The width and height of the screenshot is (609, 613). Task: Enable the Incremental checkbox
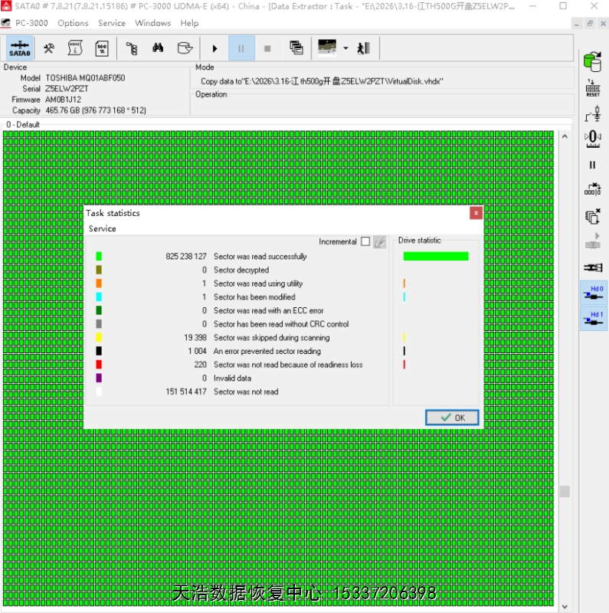pyautogui.click(x=365, y=241)
